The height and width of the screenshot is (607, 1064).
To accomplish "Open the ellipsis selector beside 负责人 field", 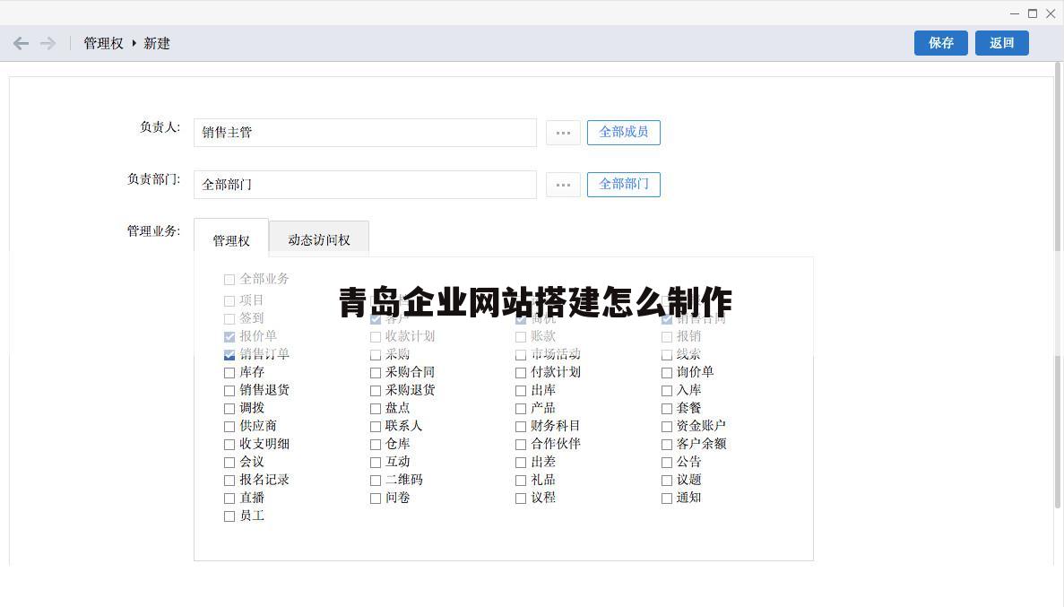I will [563, 132].
